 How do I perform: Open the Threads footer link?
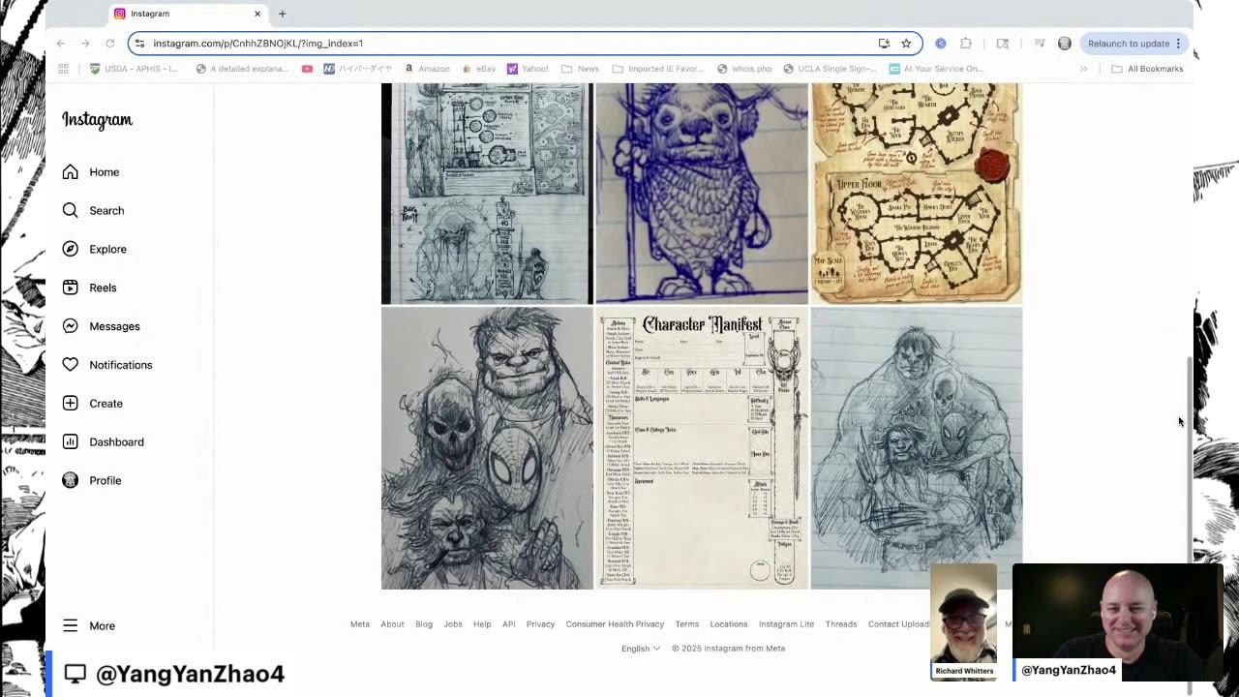(841, 624)
